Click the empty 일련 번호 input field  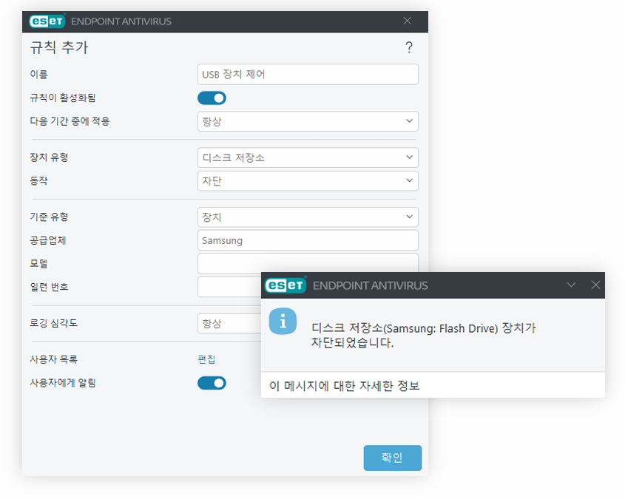pos(229,287)
